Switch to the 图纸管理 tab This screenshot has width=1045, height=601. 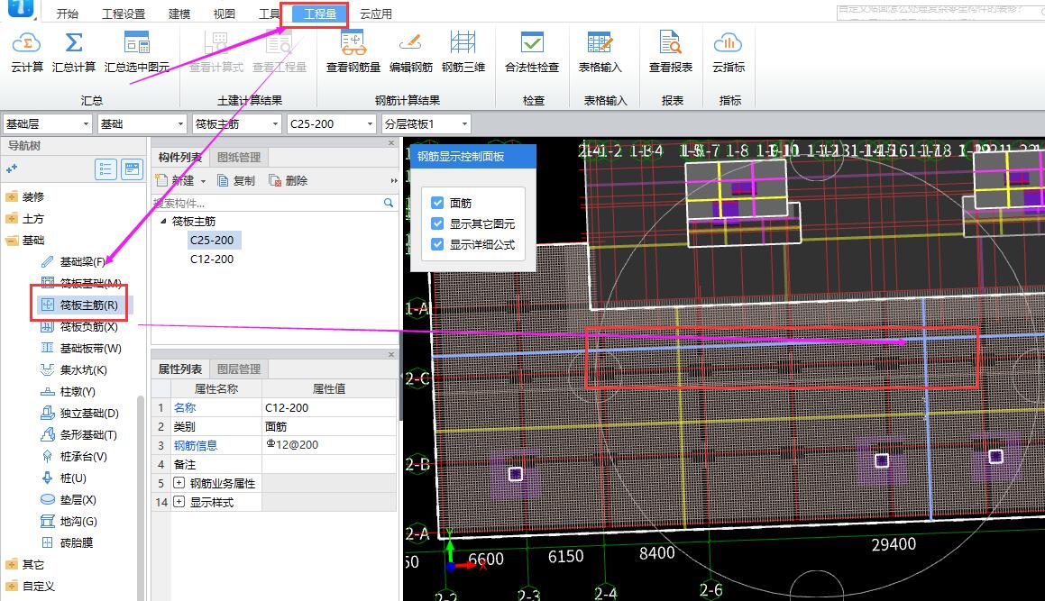(x=239, y=158)
